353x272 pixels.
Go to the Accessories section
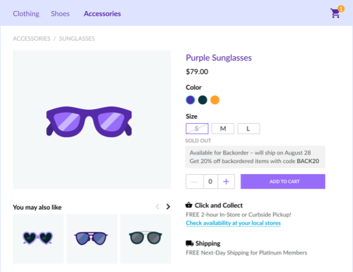(102, 13)
